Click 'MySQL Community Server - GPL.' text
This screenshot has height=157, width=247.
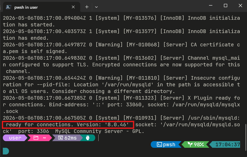coord(100,131)
